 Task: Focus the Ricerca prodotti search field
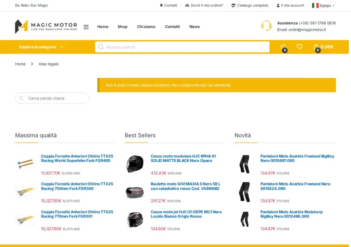(x=182, y=47)
